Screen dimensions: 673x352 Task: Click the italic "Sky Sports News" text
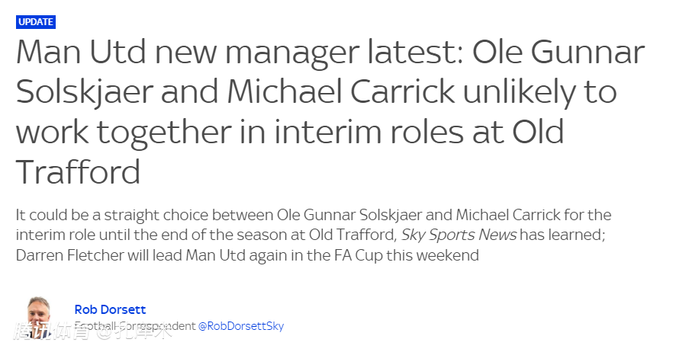[459, 235]
